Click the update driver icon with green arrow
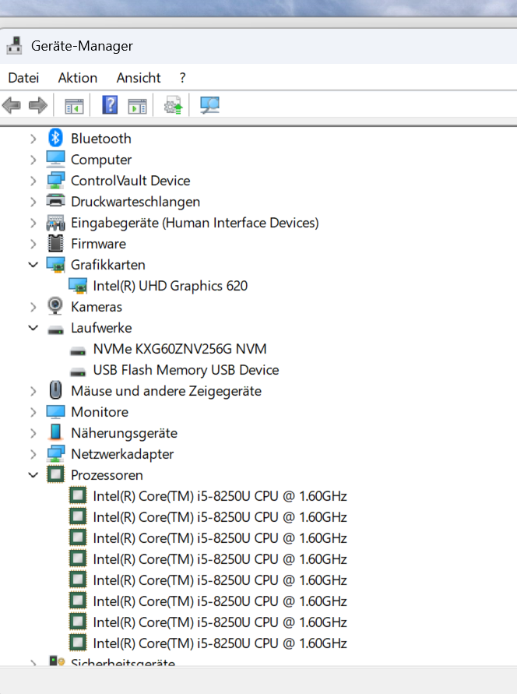517x694 pixels. tap(173, 105)
